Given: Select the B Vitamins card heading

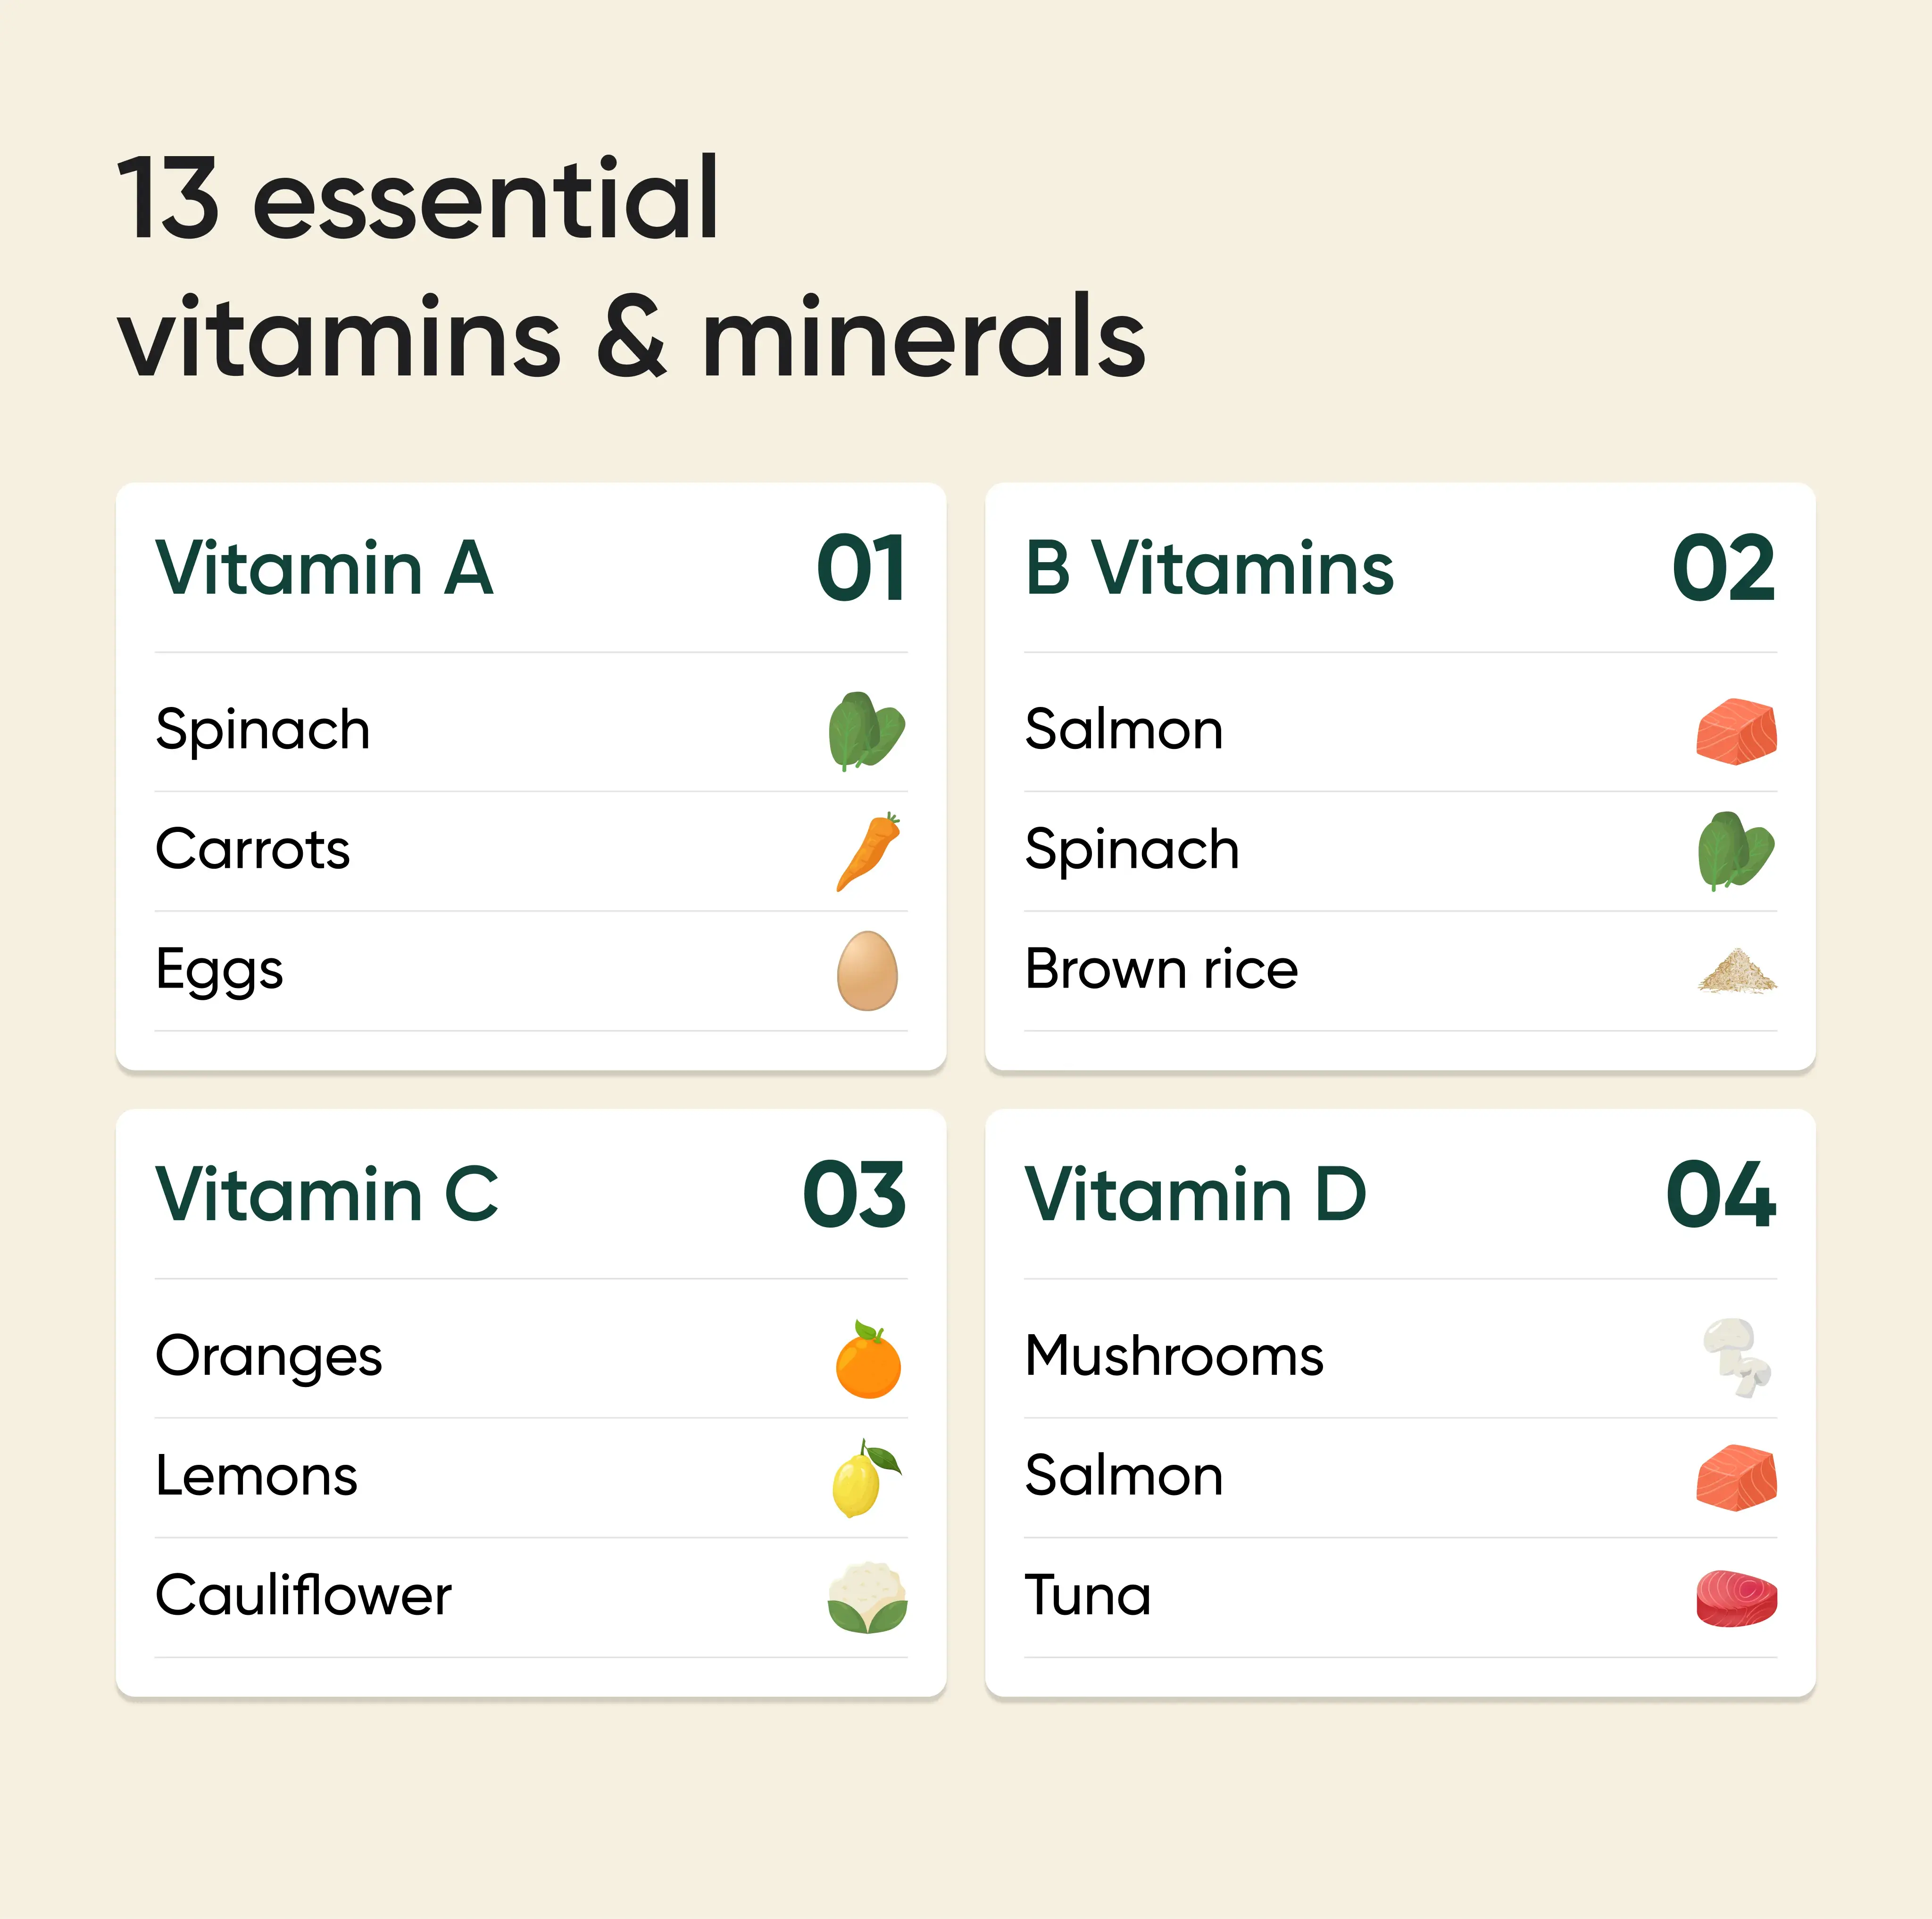Looking at the screenshot, I should (1209, 568).
